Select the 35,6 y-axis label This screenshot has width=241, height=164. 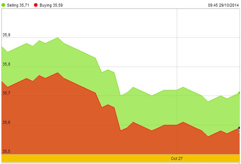pos(6,123)
